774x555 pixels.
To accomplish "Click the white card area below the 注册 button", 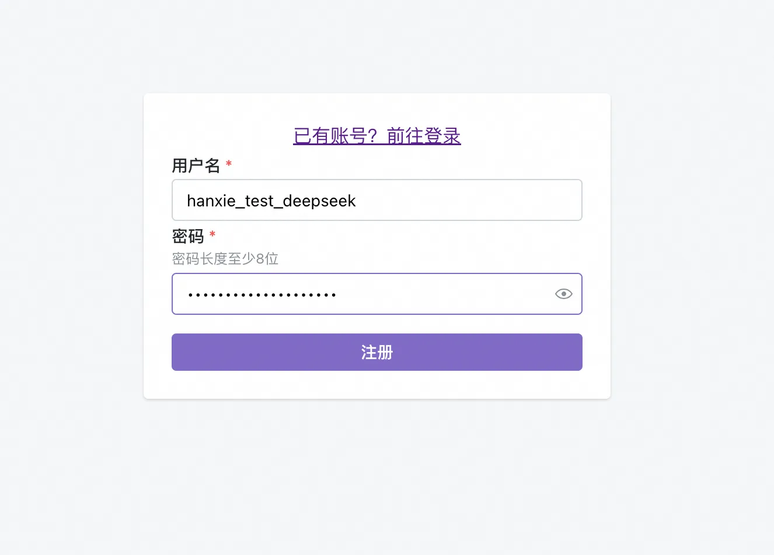I will pyautogui.click(x=377, y=385).
